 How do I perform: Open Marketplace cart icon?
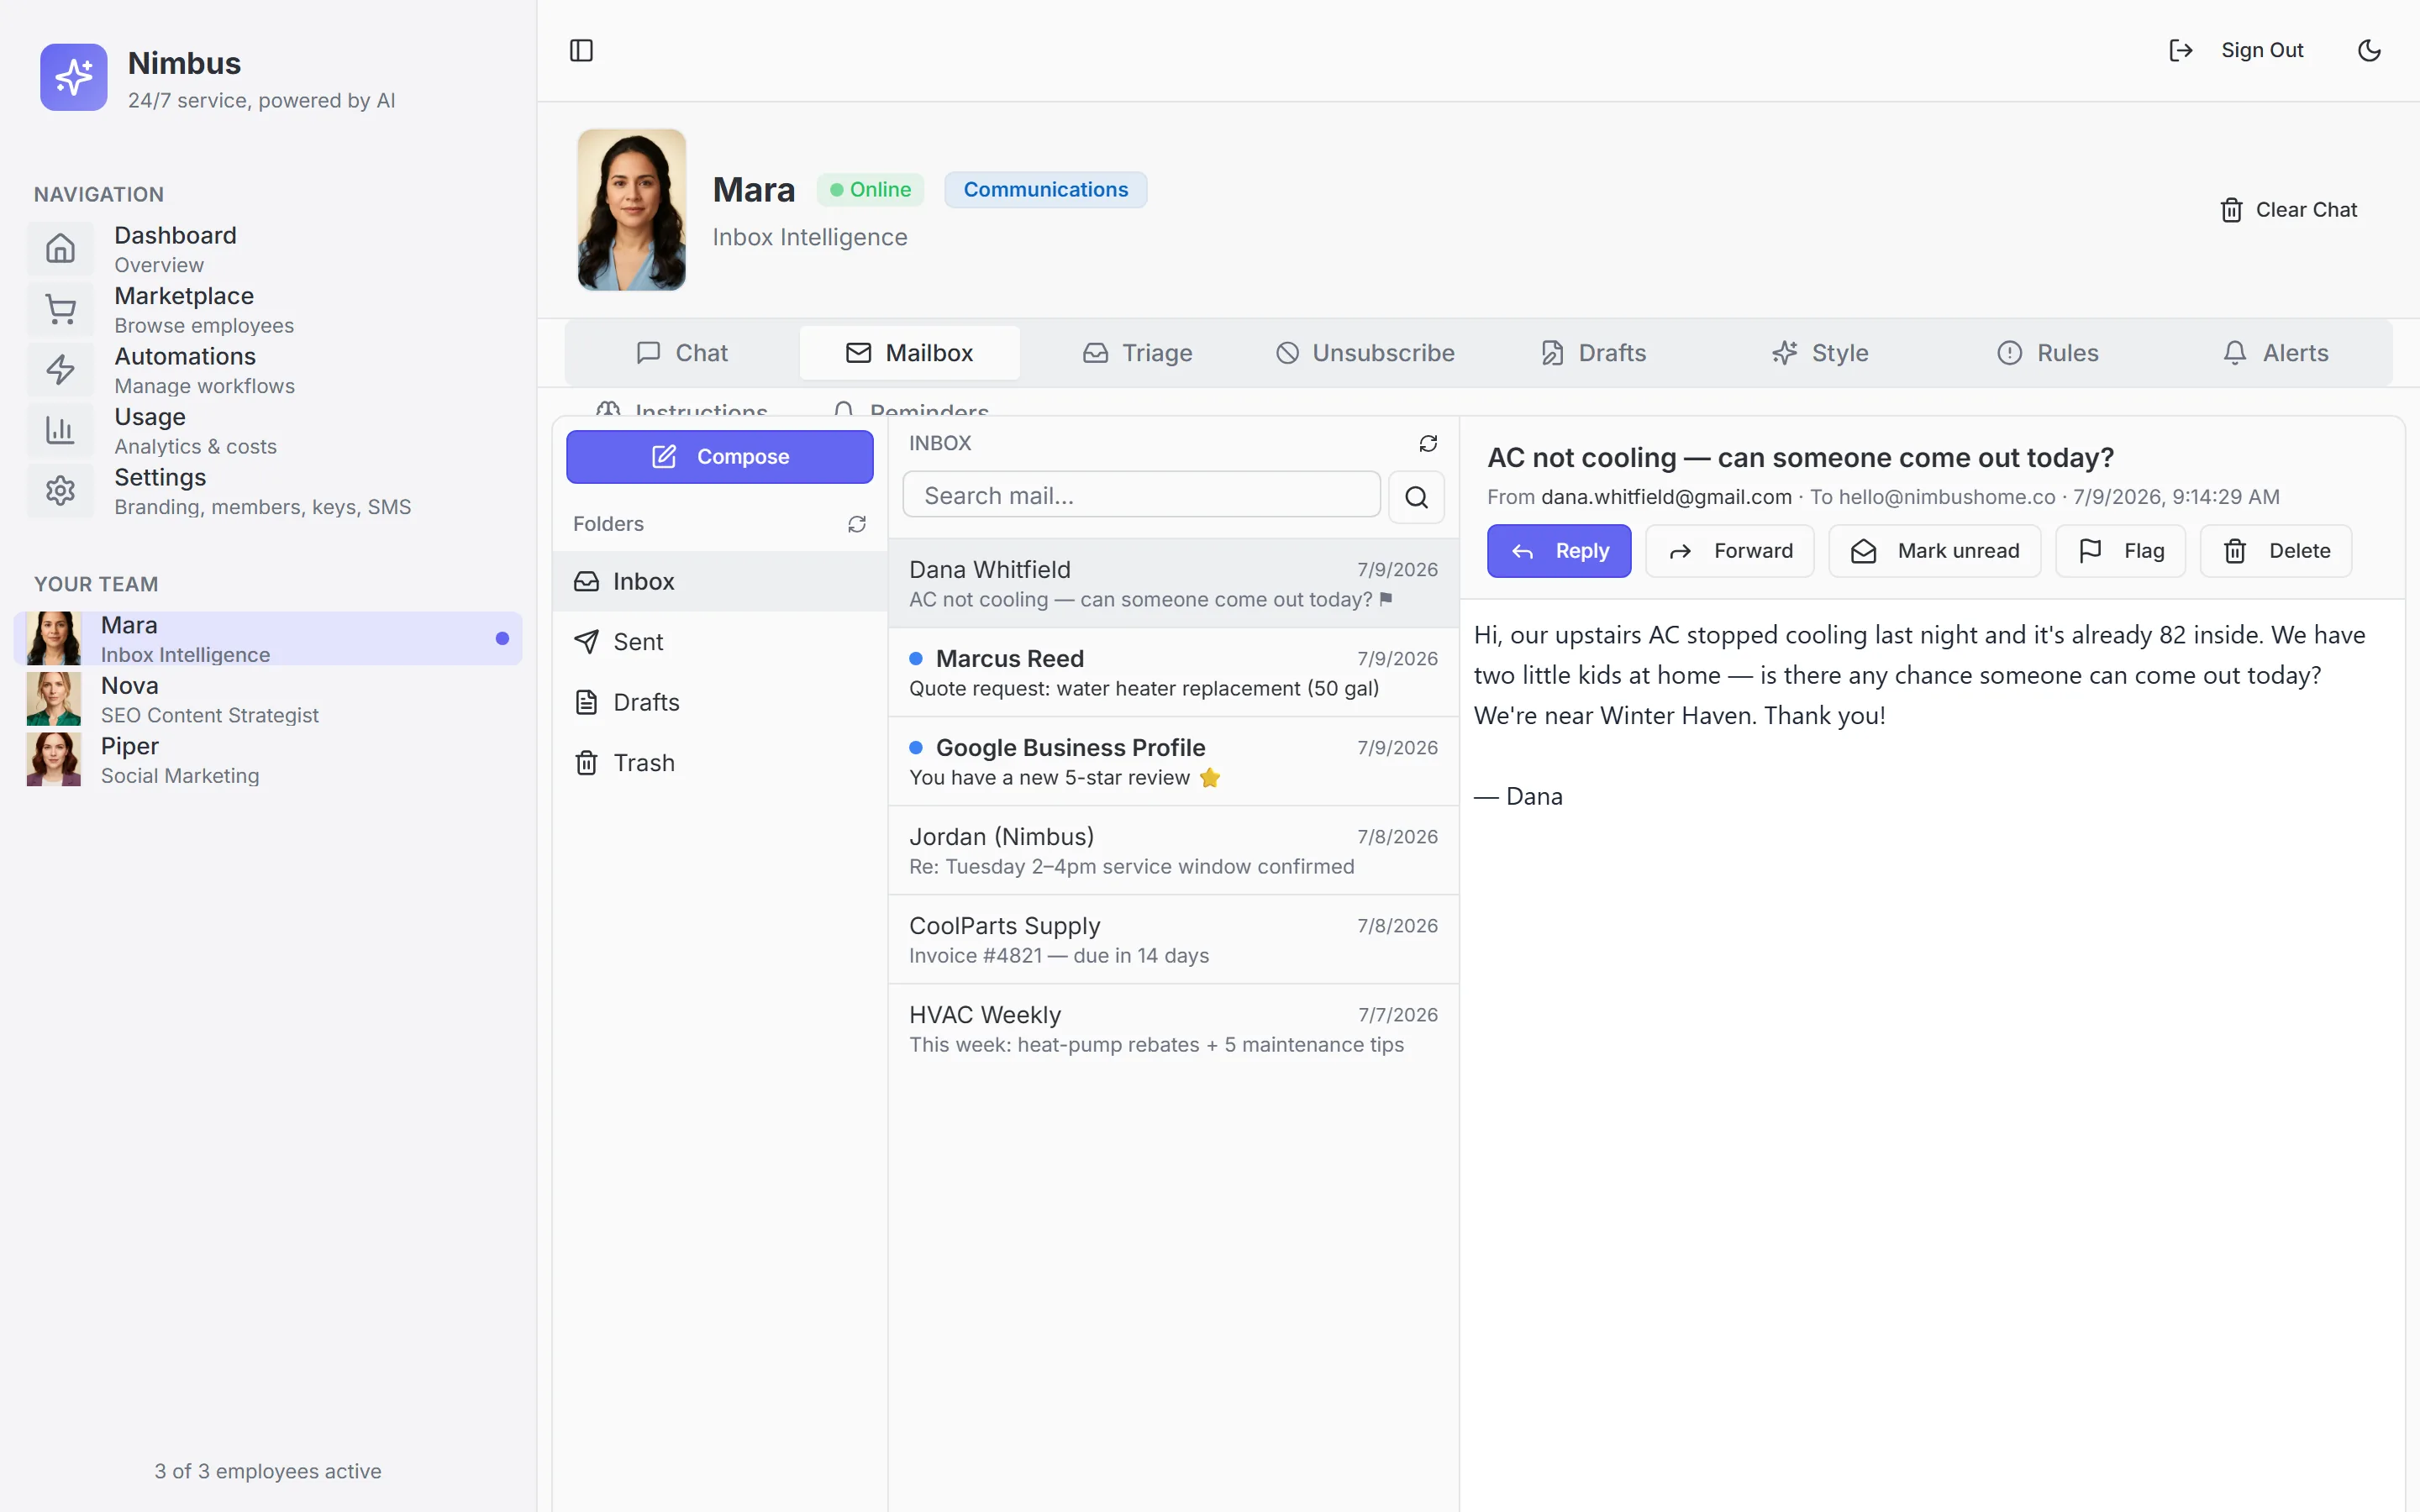pyautogui.click(x=61, y=309)
